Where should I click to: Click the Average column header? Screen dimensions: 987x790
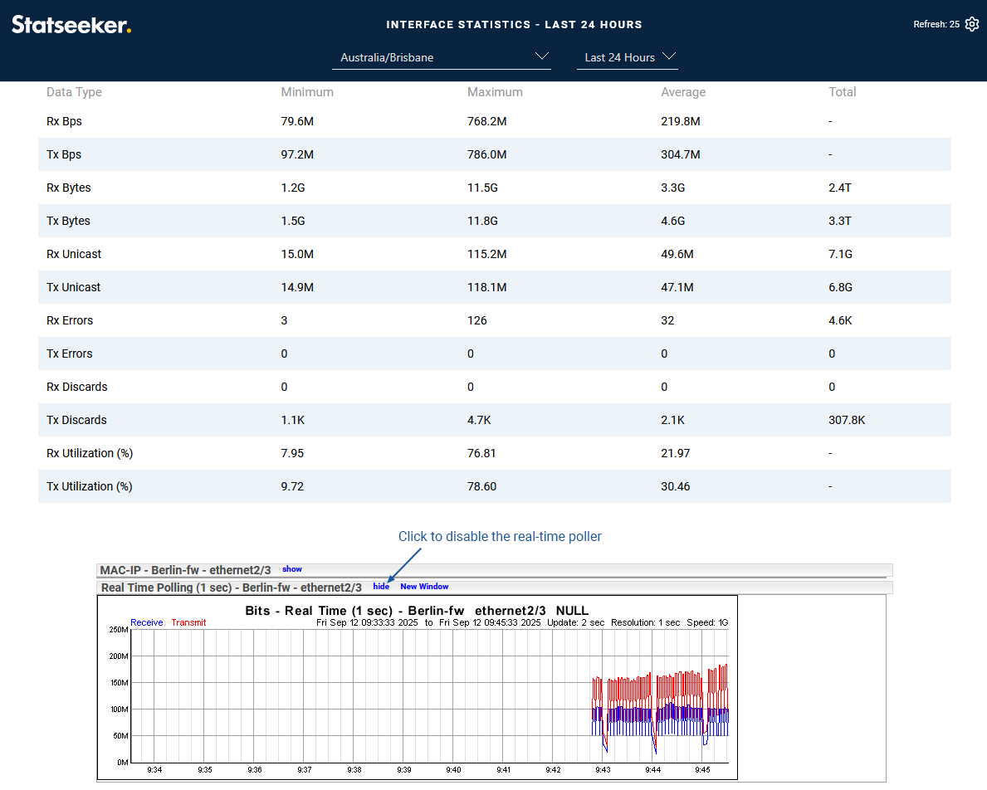(683, 92)
